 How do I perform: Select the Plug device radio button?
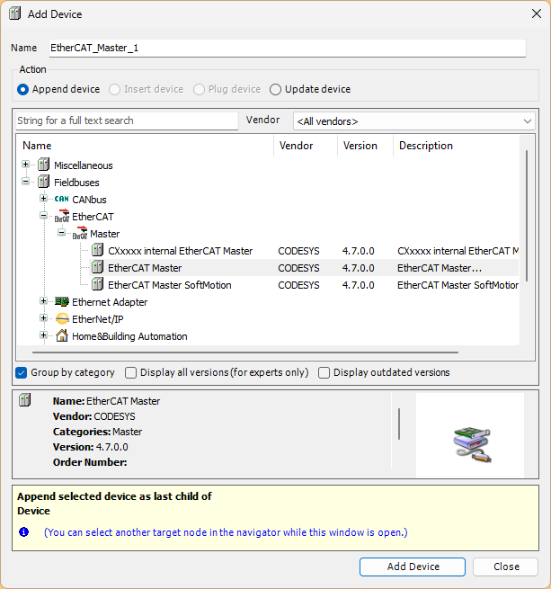point(199,89)
